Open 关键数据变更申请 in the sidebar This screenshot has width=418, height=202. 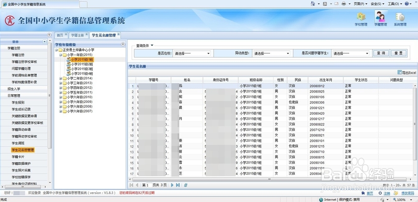pyautogui.click(x=24, y=116)
